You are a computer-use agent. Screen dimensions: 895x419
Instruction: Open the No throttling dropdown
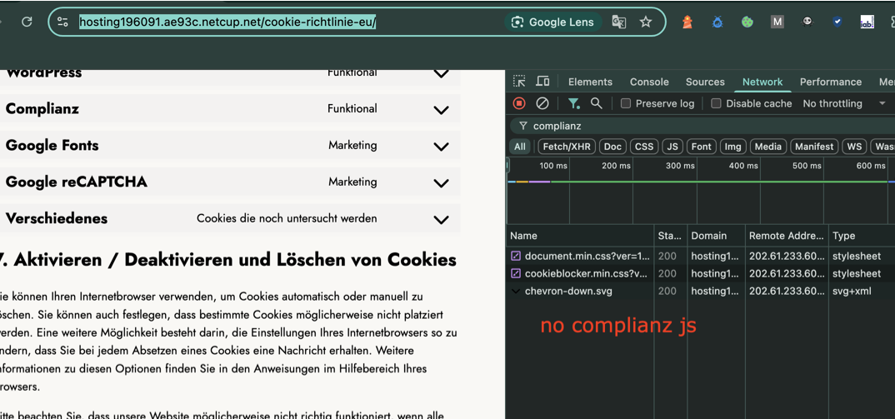[x=843, y=103]
